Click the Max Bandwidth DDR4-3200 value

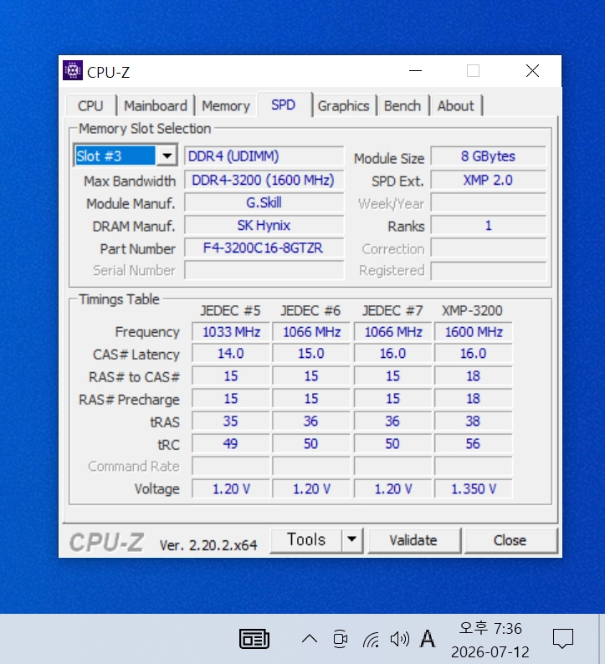coord(264,180)
